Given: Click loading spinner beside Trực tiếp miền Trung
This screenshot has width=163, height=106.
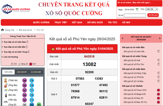Looking at the screenshot, I should [x=29, y=52].
